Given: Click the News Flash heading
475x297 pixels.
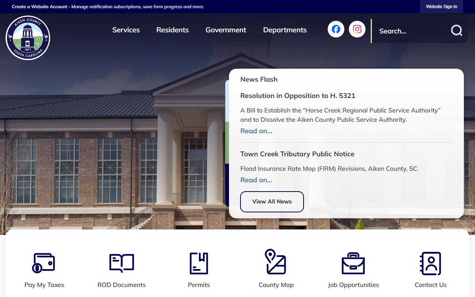Looking at the screenshot, I should pyautogui.click(x=259, y=79).
